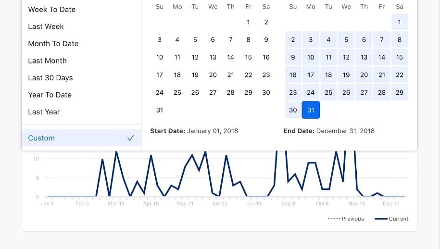Click highlighted day 25 in the December calendar
The height and width of the screenshot is (249, 440).
[328, 92]
